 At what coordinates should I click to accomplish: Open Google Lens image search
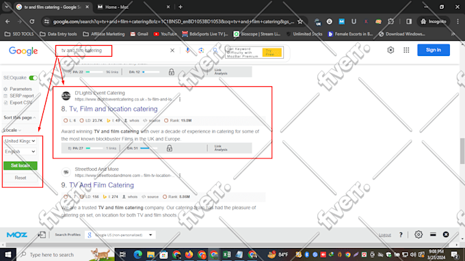point(201,51)
